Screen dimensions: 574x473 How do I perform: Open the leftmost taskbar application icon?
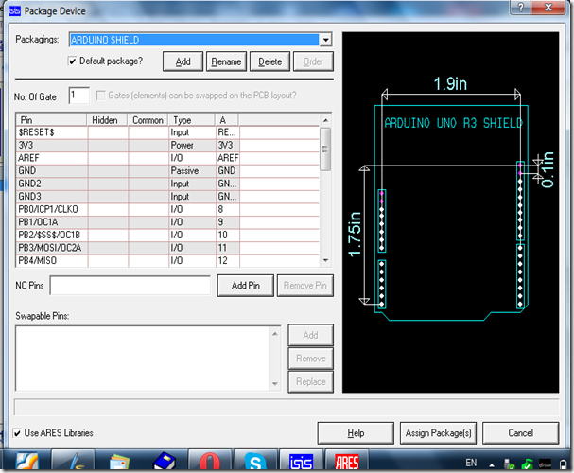point(27,462)
